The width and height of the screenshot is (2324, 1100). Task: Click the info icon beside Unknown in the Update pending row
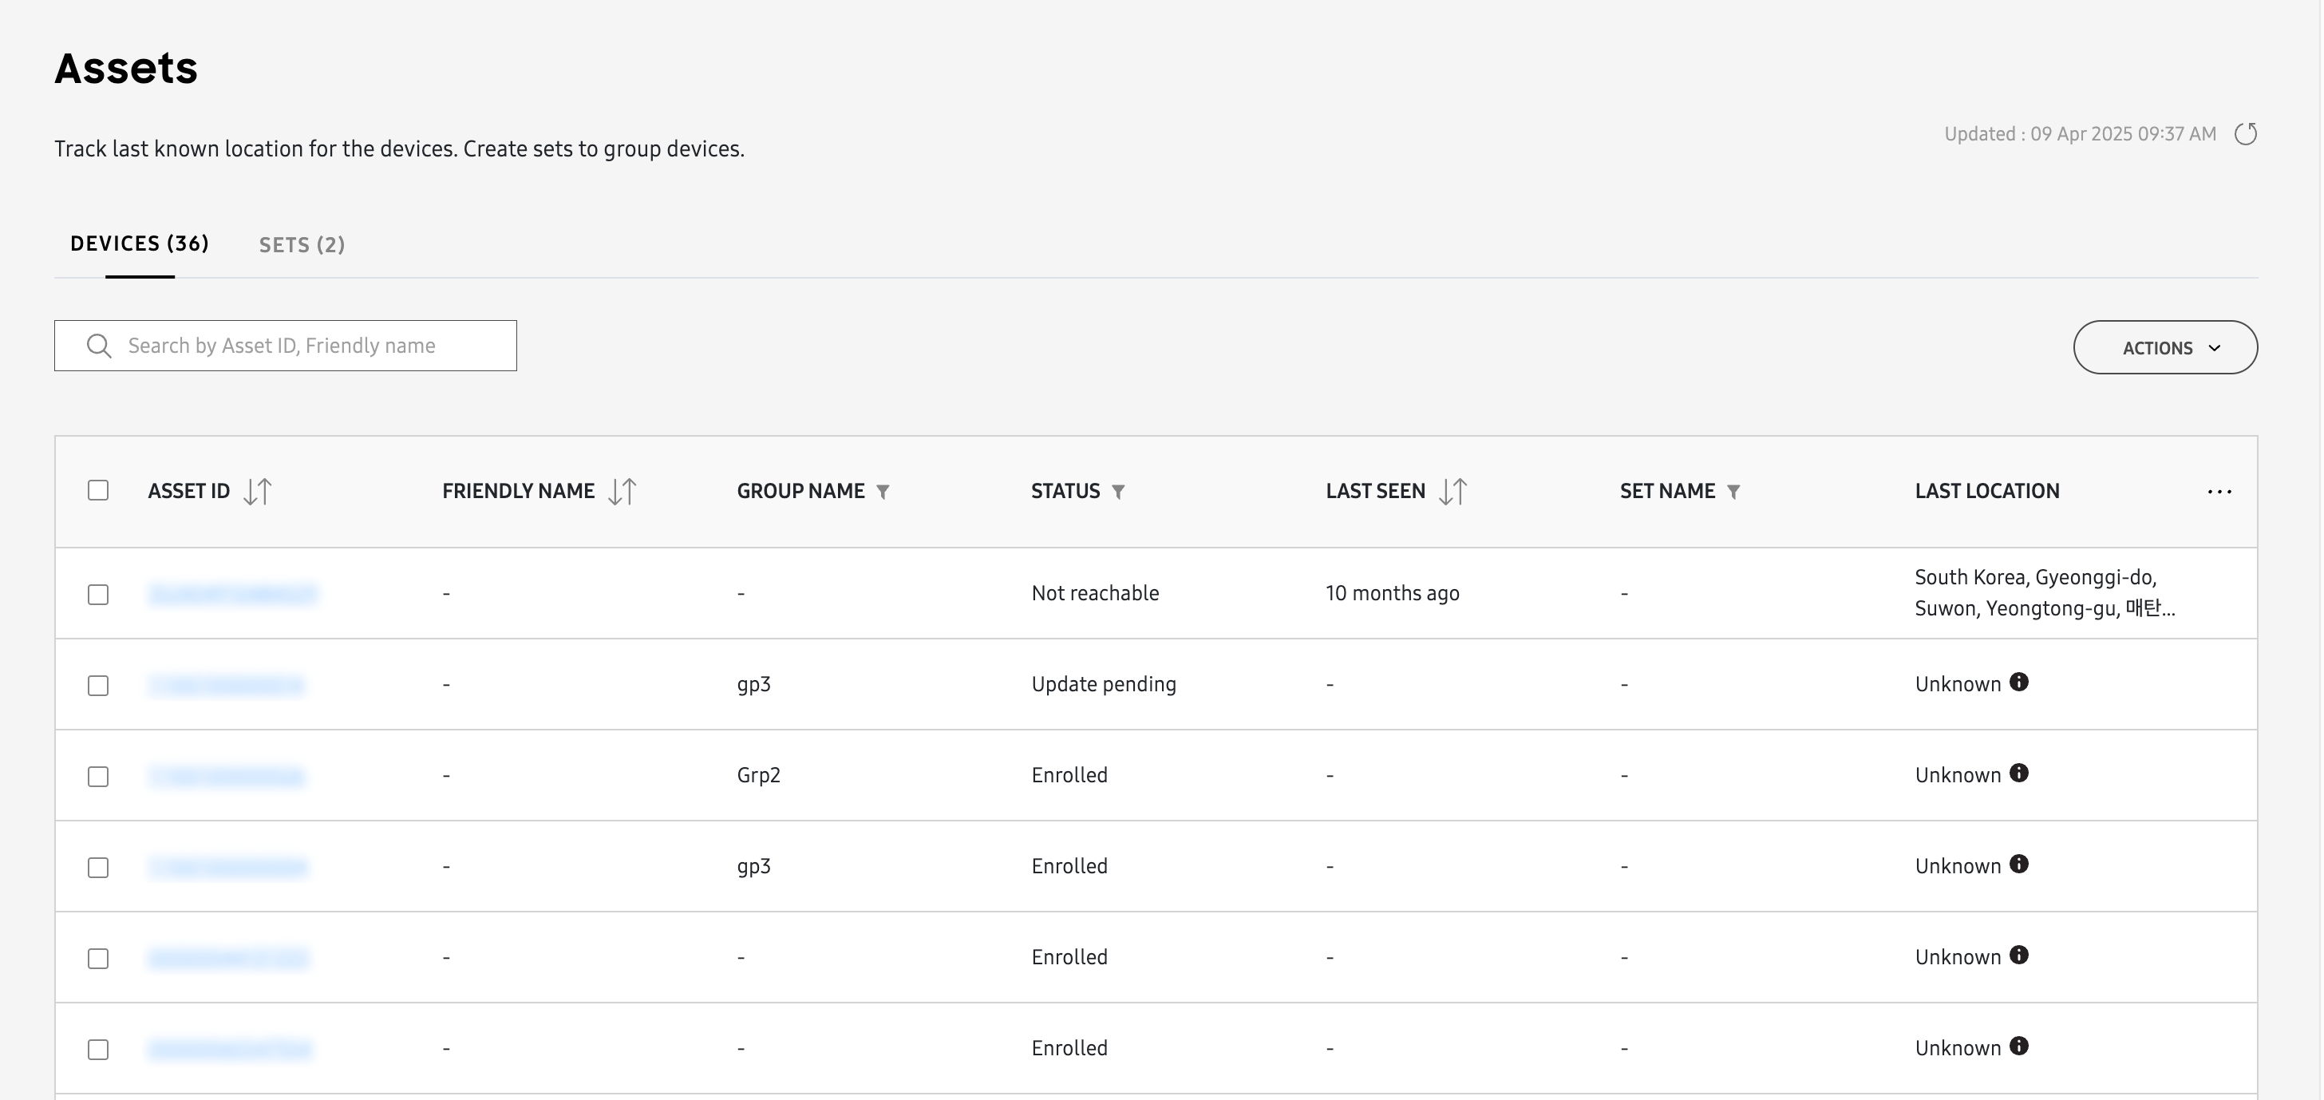pos(2019,683)
